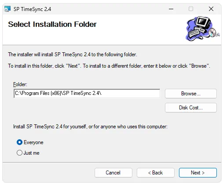Image resolution: width=223 pixels, height=185 pixels.
Task: Click the SP TimeSync 2.4 window title text
Action: click(x=32, y=9)
